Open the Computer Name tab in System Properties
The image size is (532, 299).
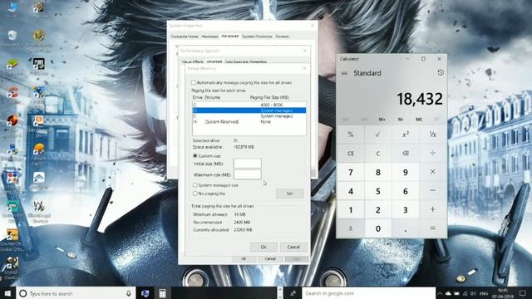[185, 37]
